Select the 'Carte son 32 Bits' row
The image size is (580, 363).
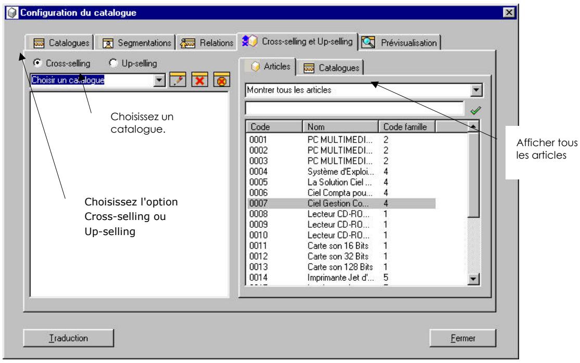coord(341,256)
